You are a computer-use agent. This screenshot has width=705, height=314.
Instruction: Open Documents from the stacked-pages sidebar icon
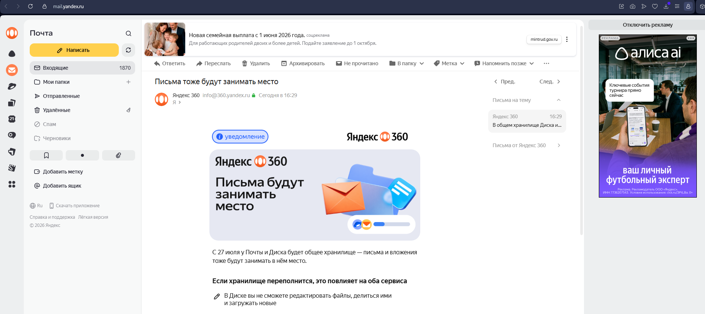[x=12, y=103]
